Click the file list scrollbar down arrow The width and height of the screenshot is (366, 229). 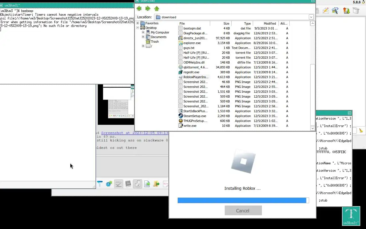pos(313,129)
